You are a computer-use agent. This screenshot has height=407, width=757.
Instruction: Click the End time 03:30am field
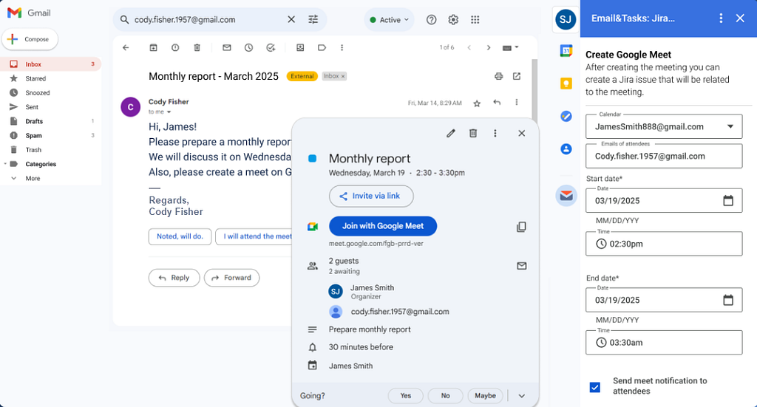[x=664, y=343]
